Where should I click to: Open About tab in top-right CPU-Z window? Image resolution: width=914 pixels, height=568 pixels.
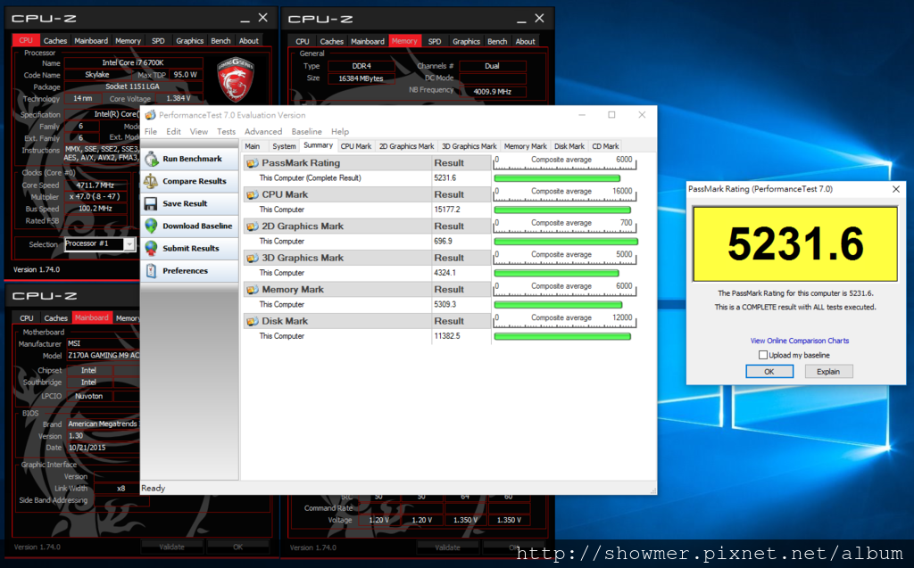click(525, 41)
